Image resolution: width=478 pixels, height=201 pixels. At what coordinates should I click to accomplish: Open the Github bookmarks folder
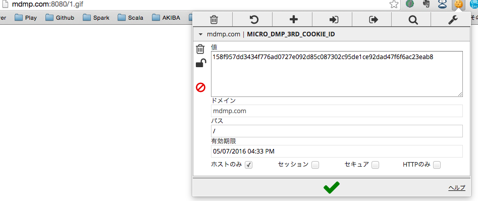pyautogui.click(x=60, y=18)
